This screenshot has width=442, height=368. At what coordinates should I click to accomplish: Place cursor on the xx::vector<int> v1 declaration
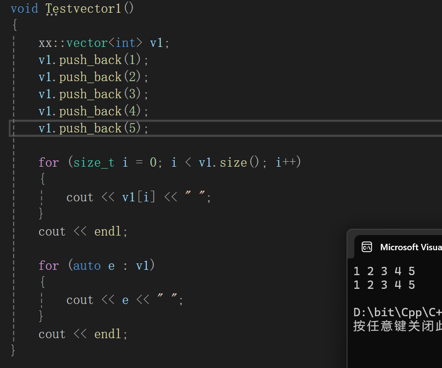click(x=103, y=43)
